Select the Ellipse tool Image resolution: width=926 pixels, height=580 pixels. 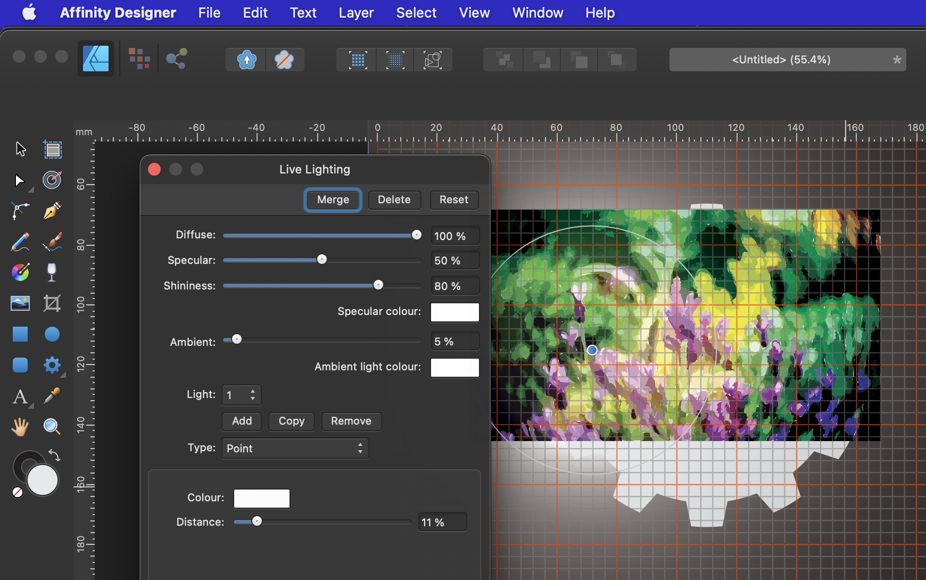[52, 334]
